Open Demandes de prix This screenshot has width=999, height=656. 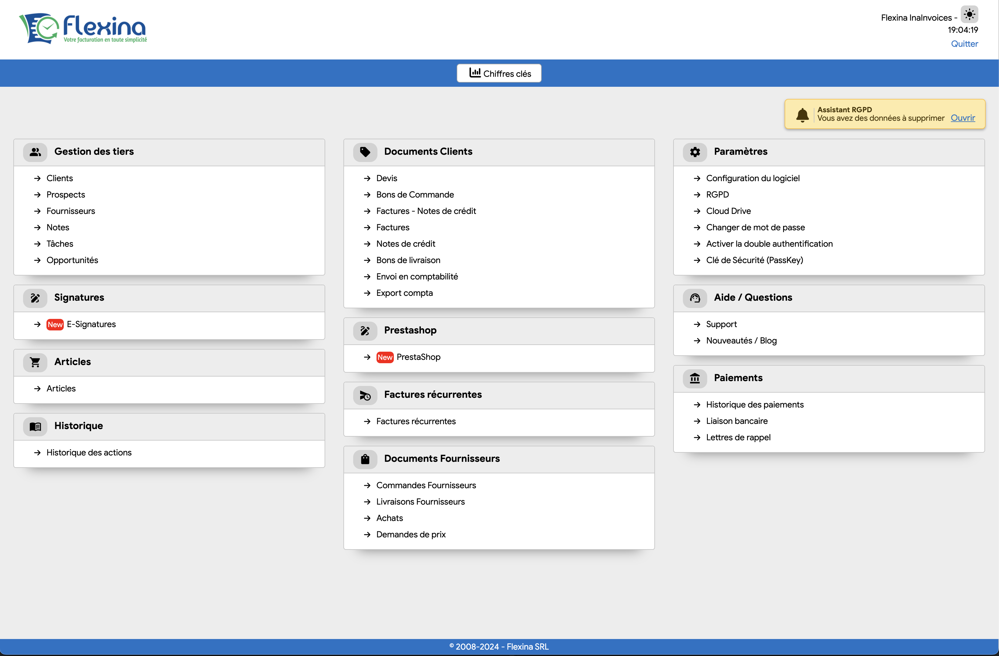[411, 534]
